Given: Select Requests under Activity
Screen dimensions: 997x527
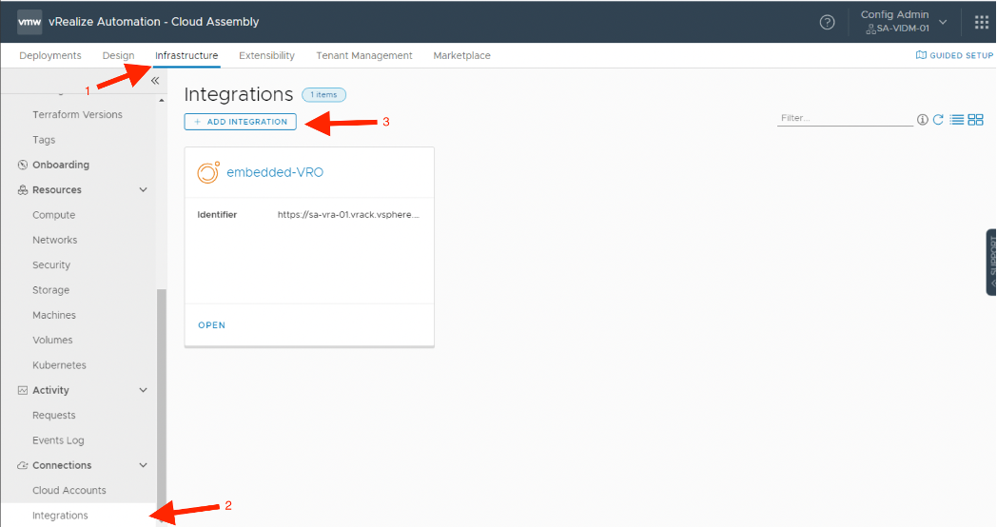Looking at the screenshot, I should click(x=54, y=415).
